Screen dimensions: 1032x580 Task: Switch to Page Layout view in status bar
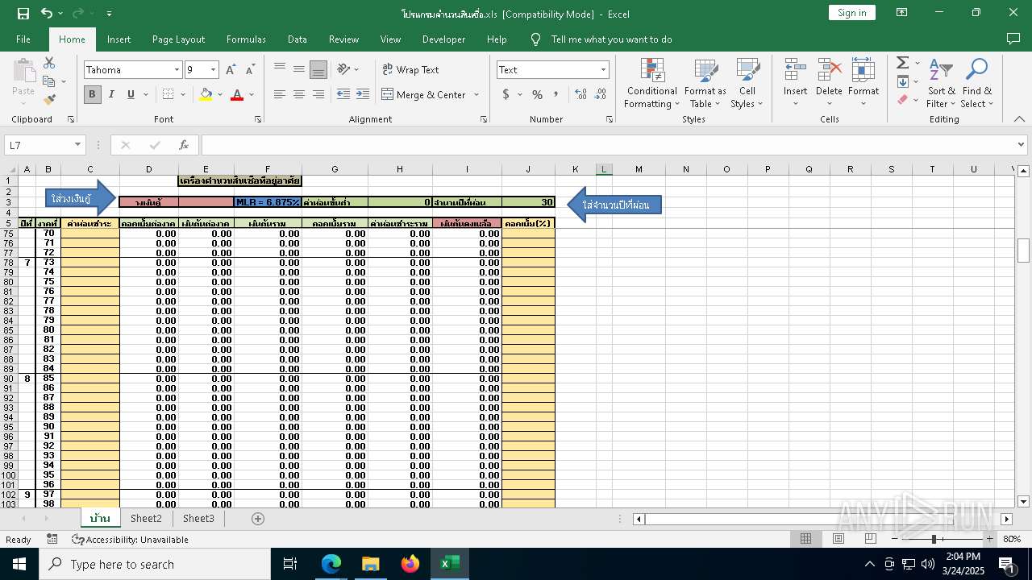838,539
